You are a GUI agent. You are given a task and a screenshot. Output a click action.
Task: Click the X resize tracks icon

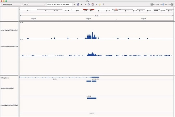click(x=96, y=4)
